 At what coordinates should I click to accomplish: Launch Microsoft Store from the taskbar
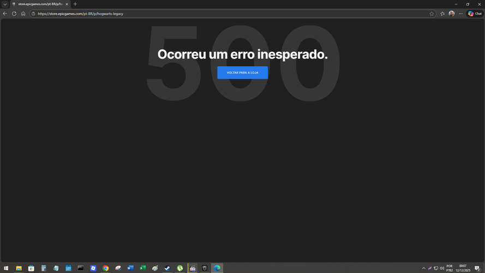(x=31, y=268)
